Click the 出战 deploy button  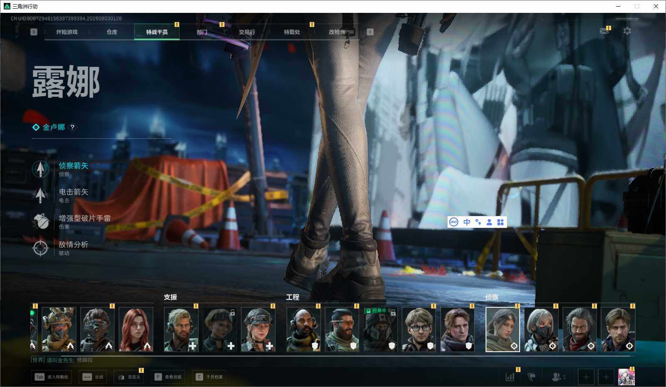(93, 377)
